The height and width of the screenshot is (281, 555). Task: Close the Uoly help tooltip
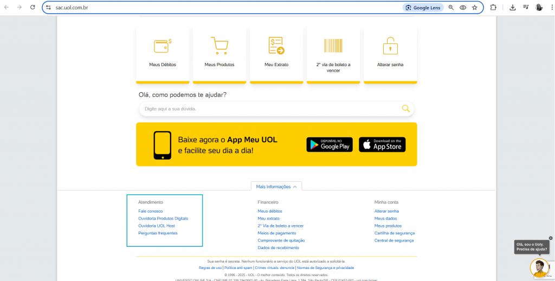[x=551, y=238]
